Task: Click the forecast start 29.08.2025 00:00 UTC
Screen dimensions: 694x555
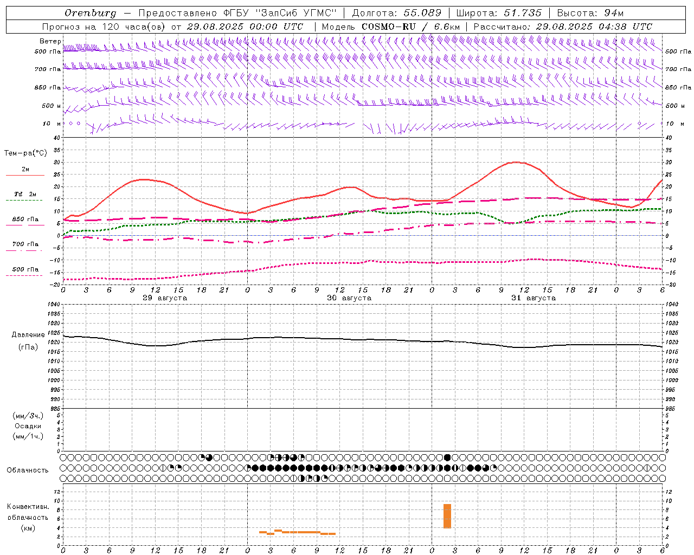Action: [245, 27]
